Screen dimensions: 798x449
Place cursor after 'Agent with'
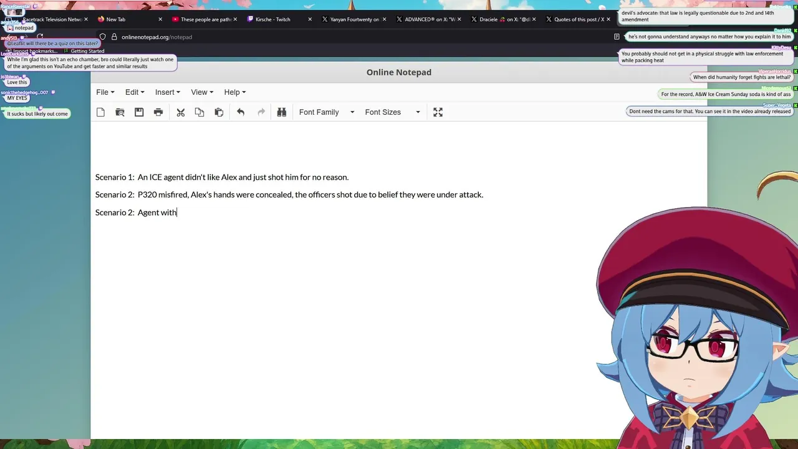point(177,213)
